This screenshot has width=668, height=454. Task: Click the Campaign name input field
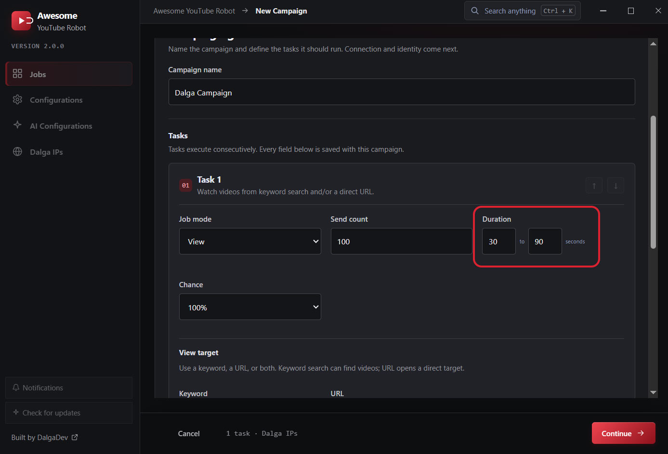(x=402, y=92)
